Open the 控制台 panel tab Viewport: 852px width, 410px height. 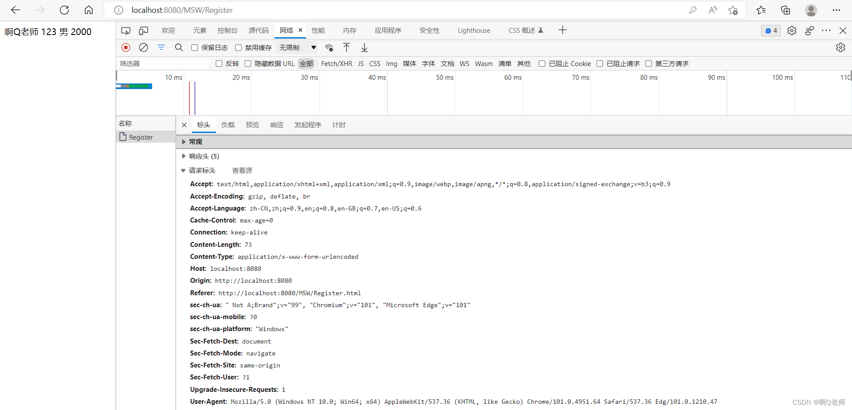227,31
